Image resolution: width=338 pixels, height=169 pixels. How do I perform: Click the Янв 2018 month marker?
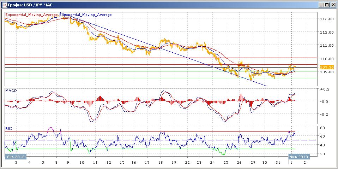pyautogui.click(x=15, y=156)
